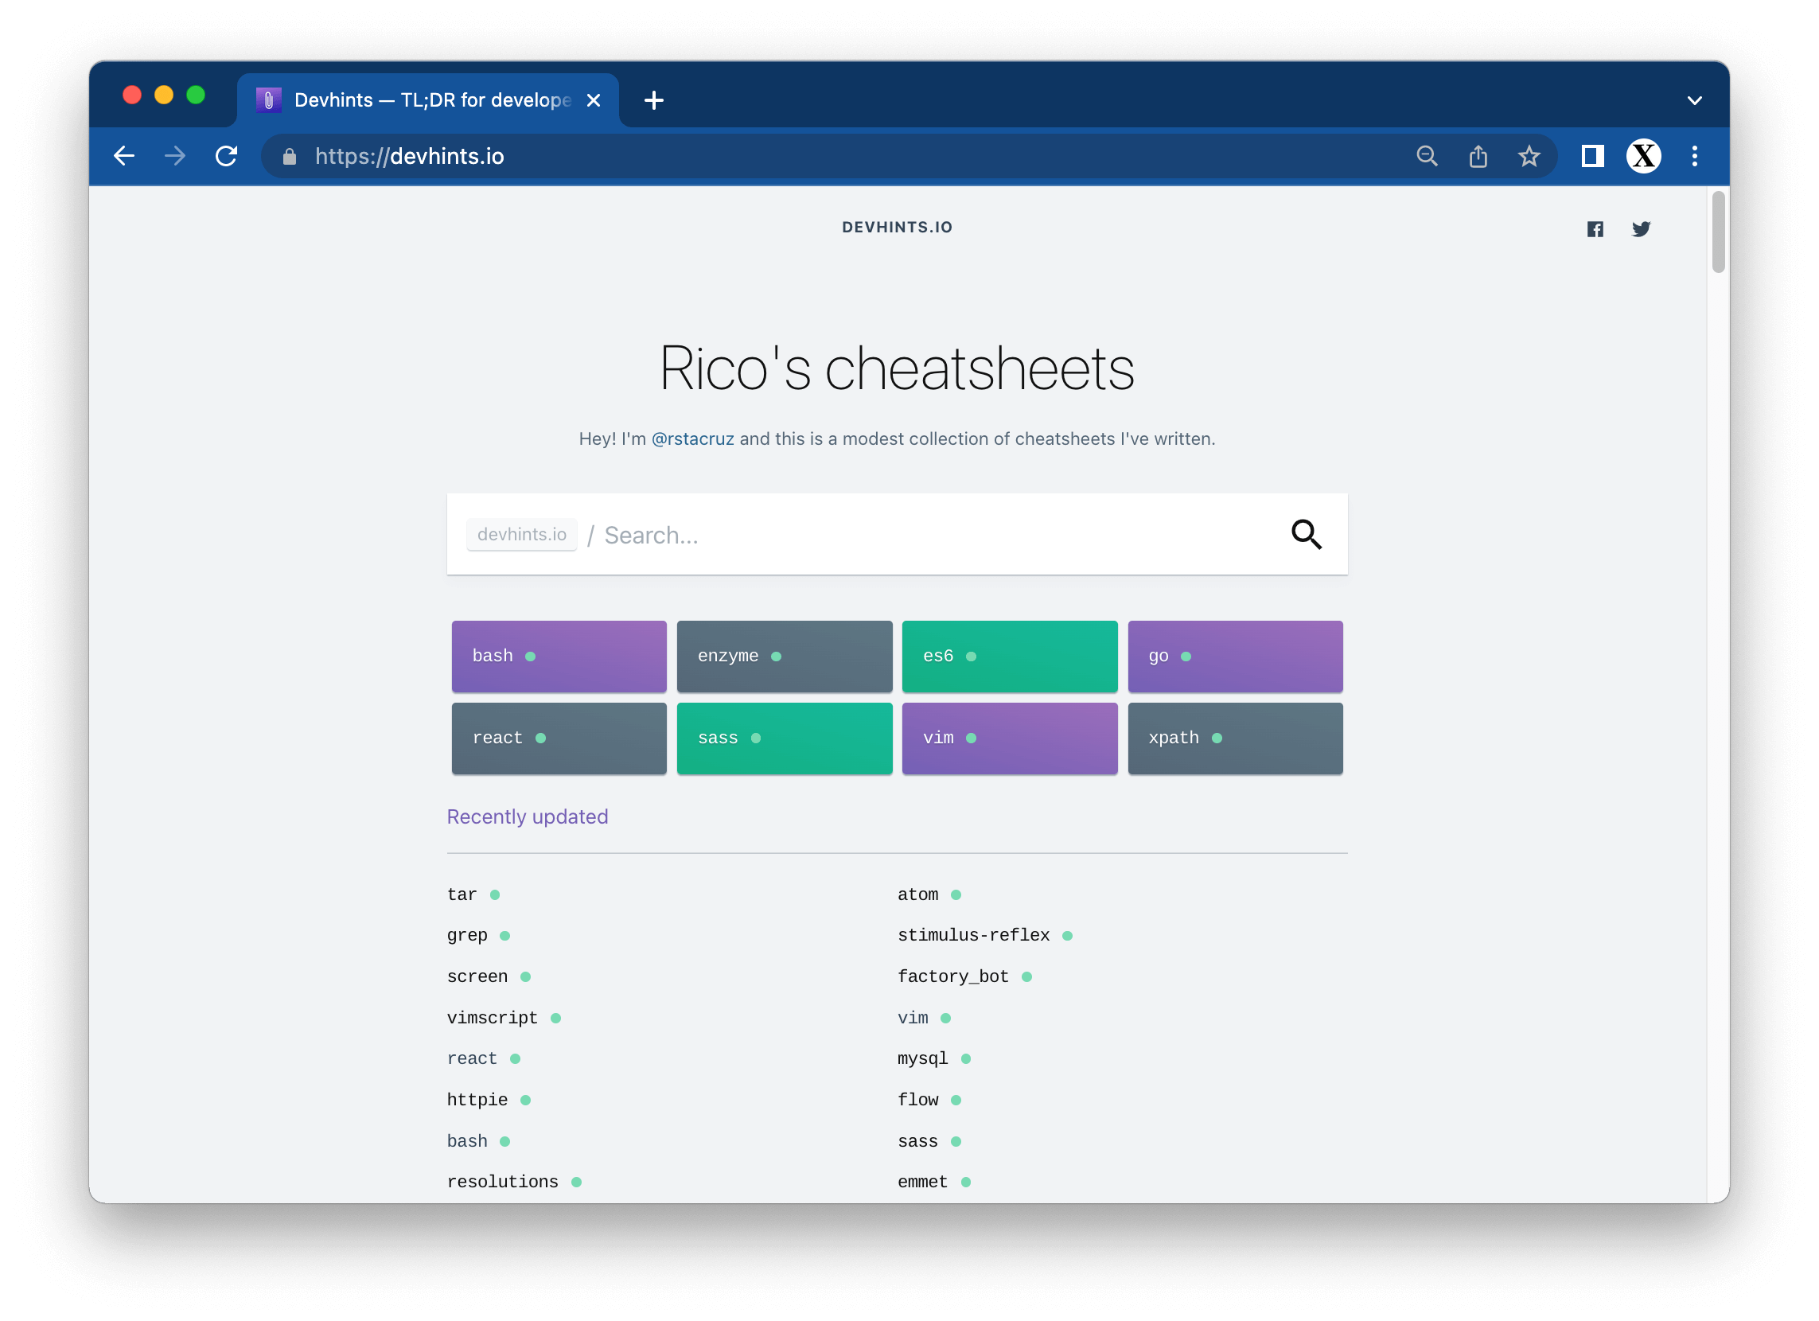Screen dimensions: 1819x1321
Task: Click the page vertical scrollbar
Action: (1717, 232)
